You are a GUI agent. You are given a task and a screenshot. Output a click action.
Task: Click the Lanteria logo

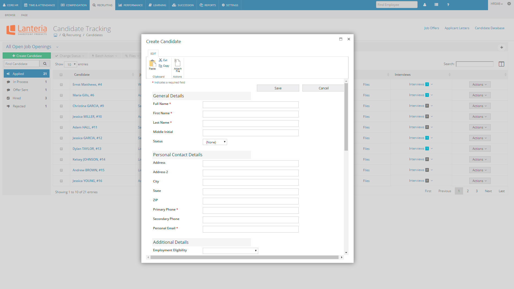pyautogui.click(x=27, y=30)
